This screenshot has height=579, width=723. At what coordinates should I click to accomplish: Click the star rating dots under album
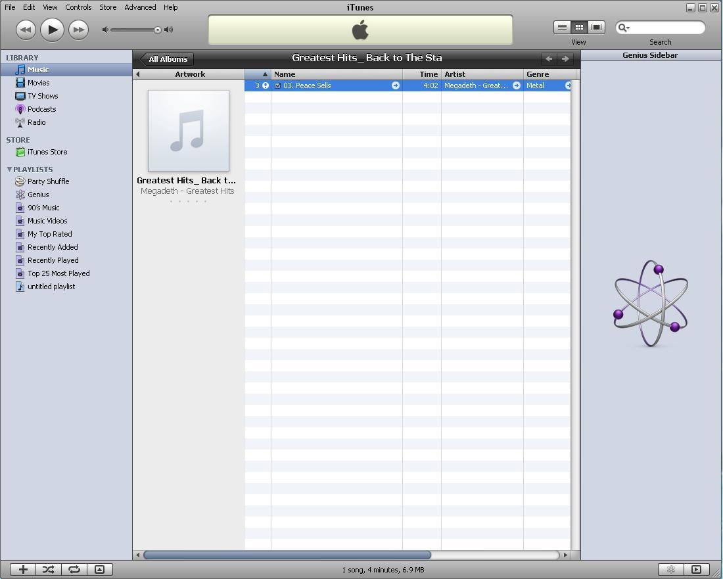click(188, 202)
